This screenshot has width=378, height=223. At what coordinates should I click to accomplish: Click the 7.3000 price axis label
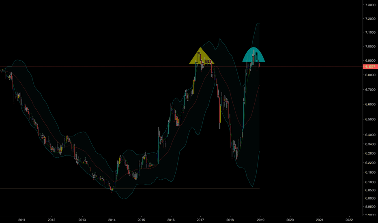point(370,5)
